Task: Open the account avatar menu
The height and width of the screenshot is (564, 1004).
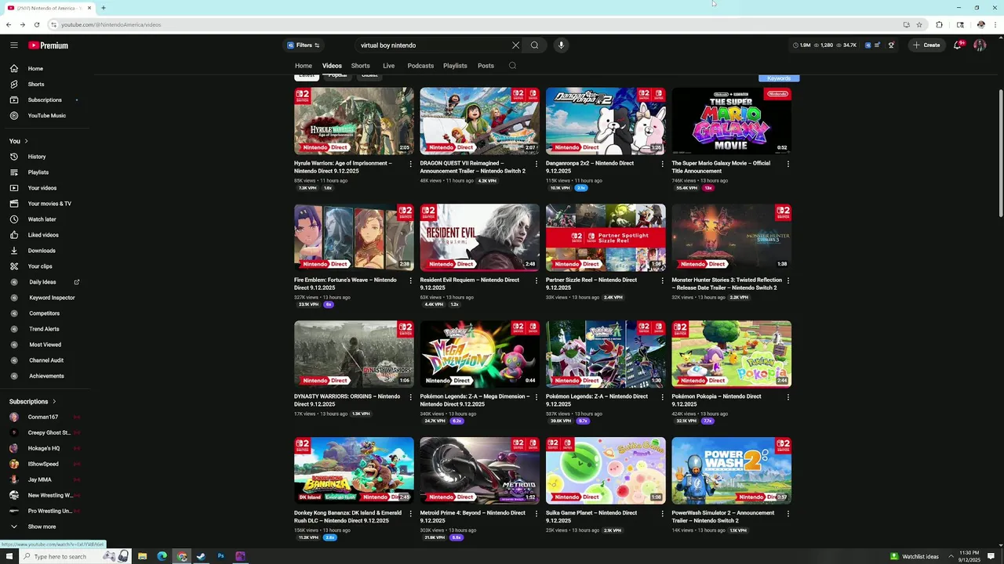Action: (x=980, y=45)
